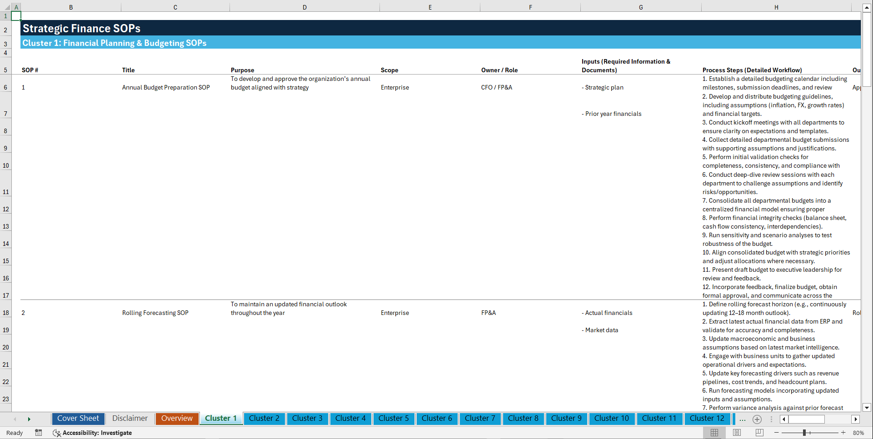Open the Cluster 12 worksheet
The height and width of the screenshot is (439, 873).
coord(707,419)
